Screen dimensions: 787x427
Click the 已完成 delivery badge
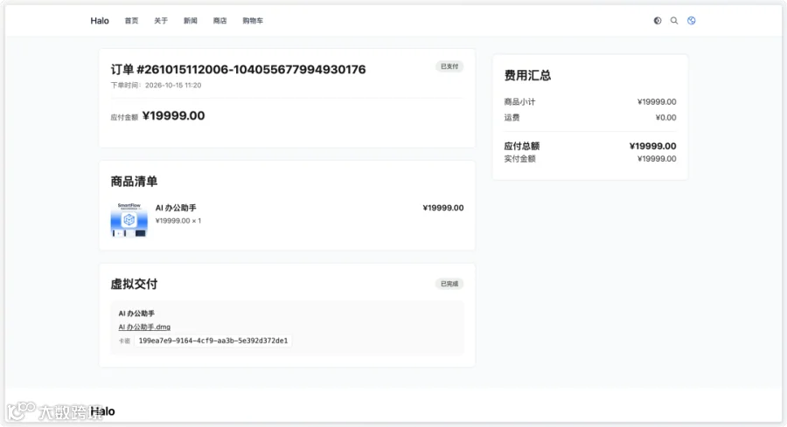(x=449, y=284)
